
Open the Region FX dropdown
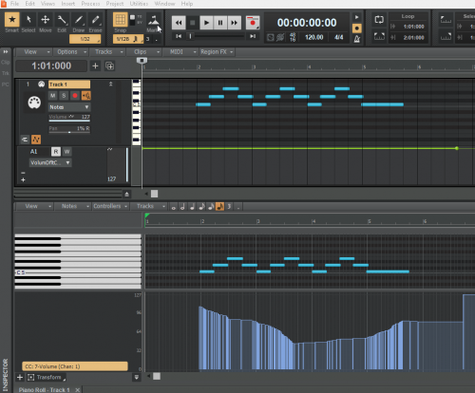(217, 52)
